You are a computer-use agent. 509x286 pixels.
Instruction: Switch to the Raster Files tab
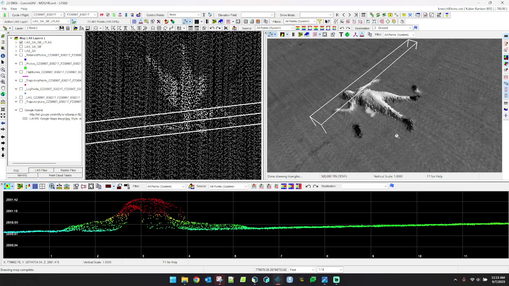tap(68, 170)
